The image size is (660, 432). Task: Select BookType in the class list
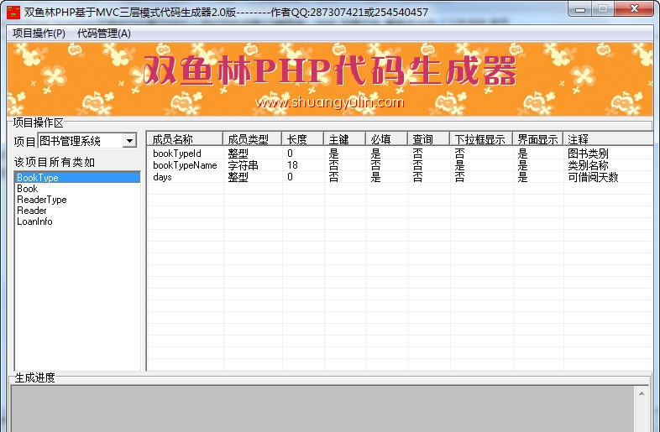(x=38, y=178)
